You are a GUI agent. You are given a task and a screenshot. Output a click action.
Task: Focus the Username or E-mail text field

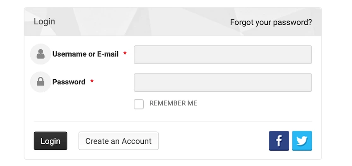pyautogui.click(x=223, y=55)
